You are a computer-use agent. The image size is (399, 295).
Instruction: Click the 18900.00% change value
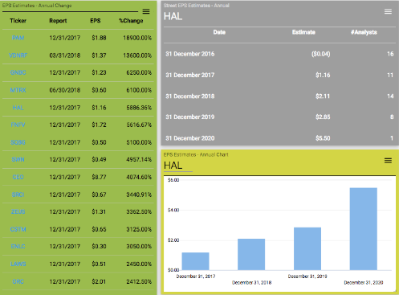[x=137, y=38]
